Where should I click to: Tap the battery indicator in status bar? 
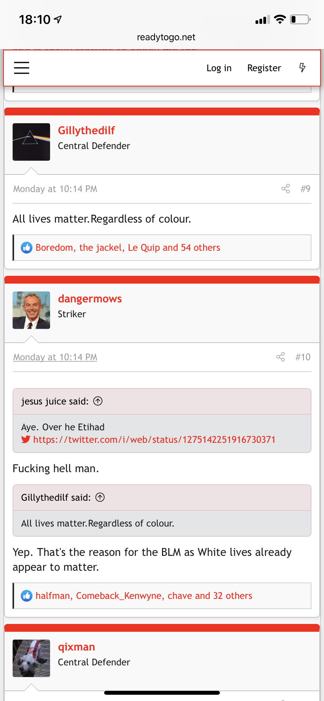pos(301,19)
